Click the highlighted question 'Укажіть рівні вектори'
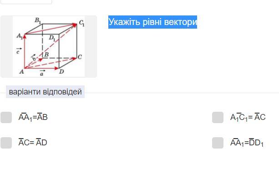The image size is (279, 169). click(152, 22)
